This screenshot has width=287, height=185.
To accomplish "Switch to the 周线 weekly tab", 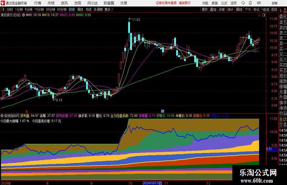I will click(80, 9).
